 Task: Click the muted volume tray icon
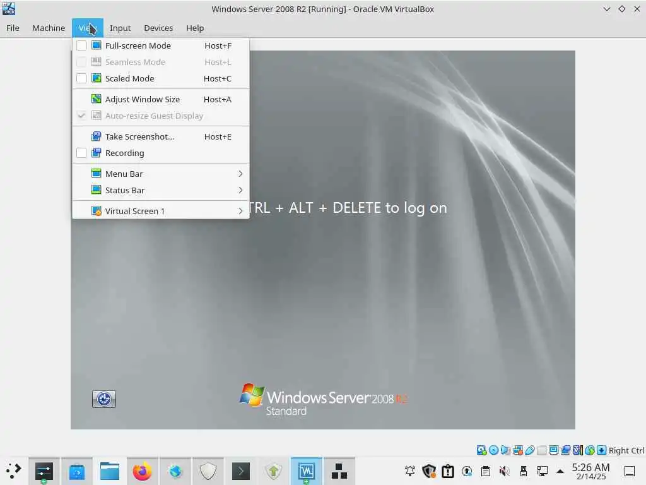pyautogui.click(x=504, y=470)
